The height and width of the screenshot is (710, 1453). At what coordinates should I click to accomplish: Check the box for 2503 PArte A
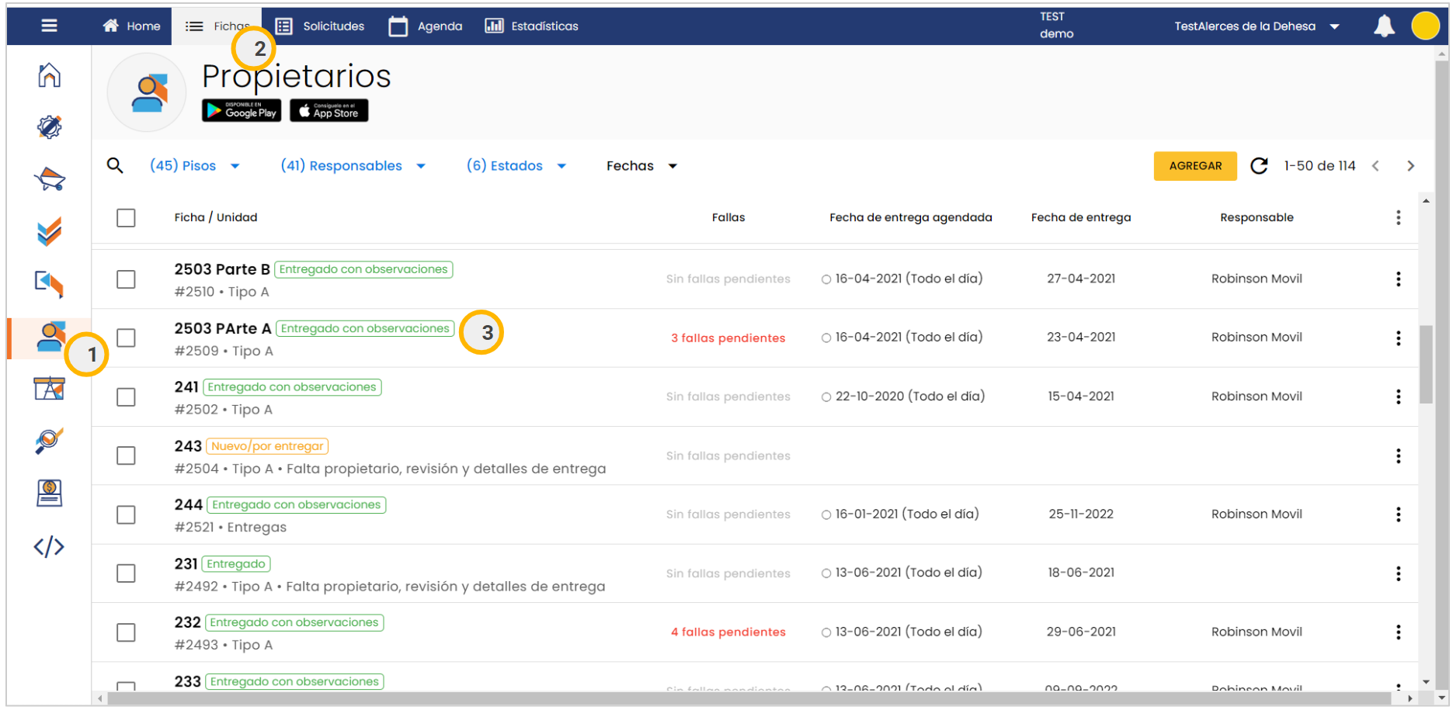(126, 338)
